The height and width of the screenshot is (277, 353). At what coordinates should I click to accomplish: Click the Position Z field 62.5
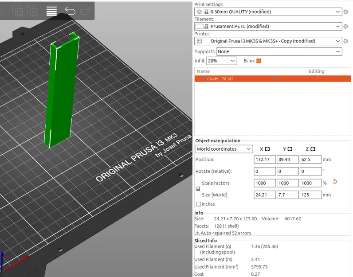tap(310, 160)
